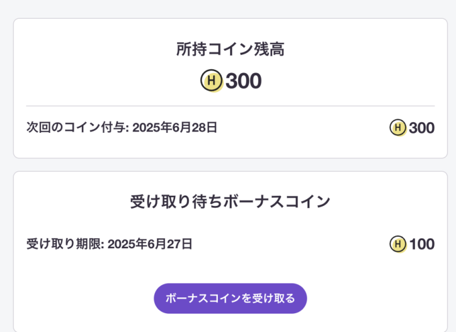The height and width of the screenshot is (332, 456).
Task: Click the gray page area above the balance card
Action: (x=230, y=9)
